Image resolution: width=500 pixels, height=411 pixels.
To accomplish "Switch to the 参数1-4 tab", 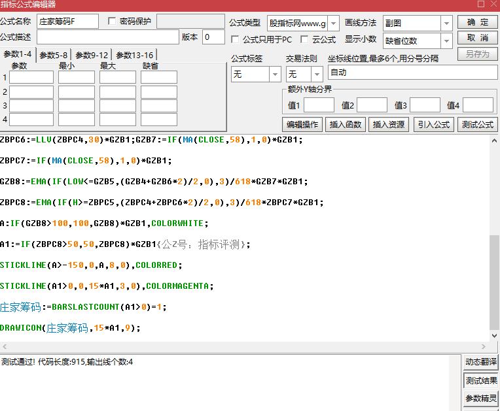I will pos(18,54).
